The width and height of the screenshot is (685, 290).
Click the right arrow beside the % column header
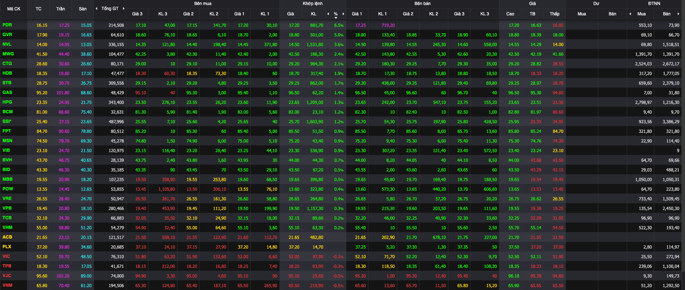[343, 14]
